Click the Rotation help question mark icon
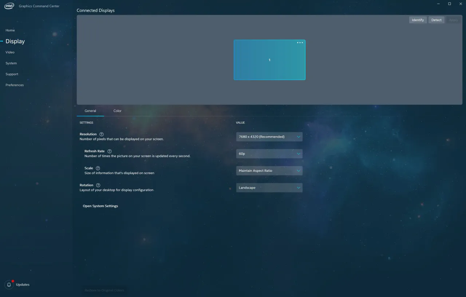The width and height of the screenshot is (466, 297). point(98,185)
